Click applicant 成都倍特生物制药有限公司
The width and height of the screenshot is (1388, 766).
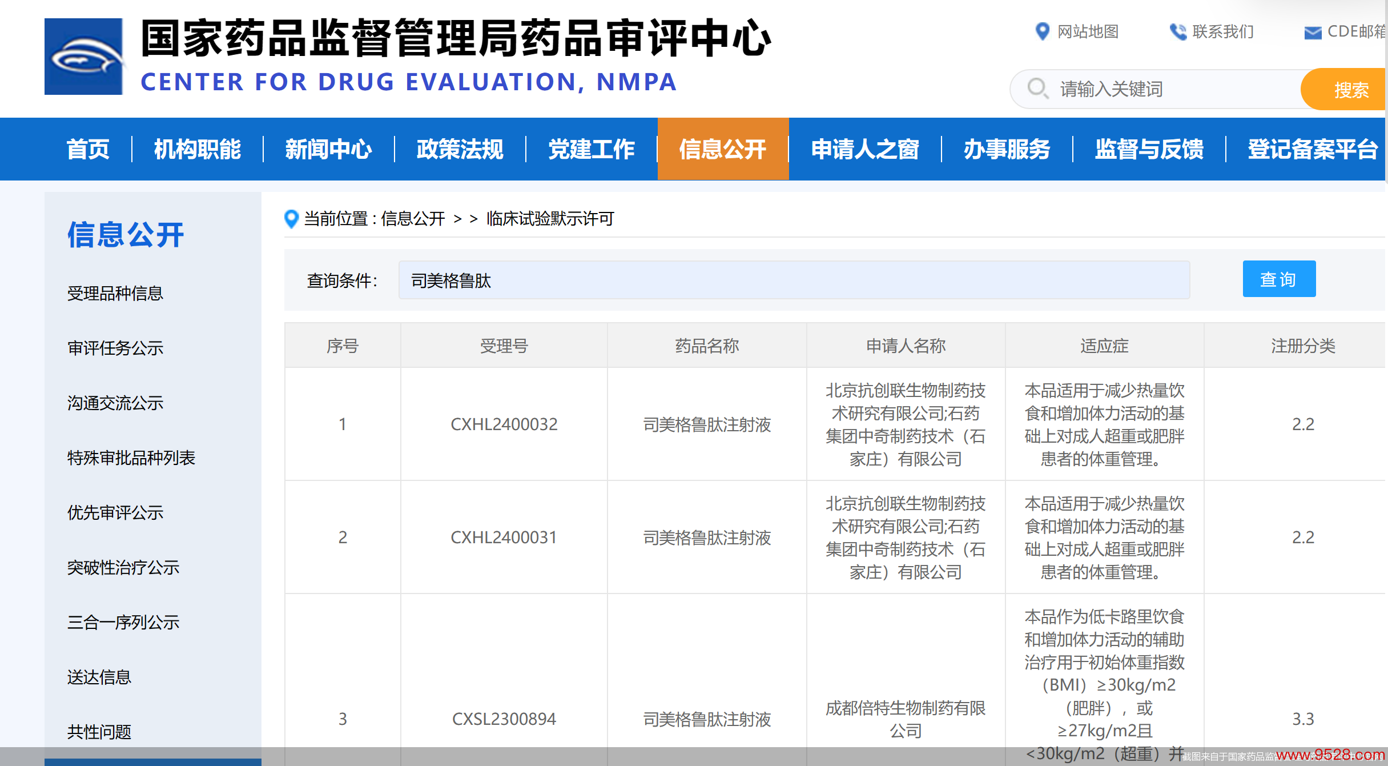point(906,719)
